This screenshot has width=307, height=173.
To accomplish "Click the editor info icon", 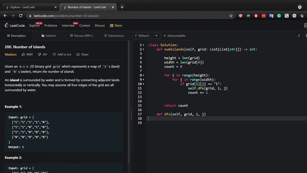I will pyautogui.click(x=299, y=36).
